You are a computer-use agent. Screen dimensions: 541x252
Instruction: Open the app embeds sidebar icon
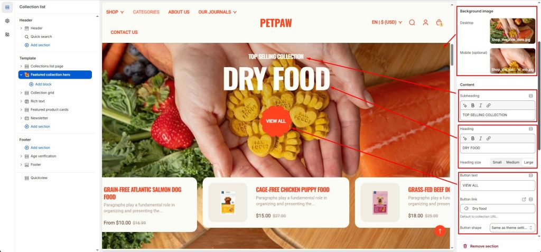(7, 34)
